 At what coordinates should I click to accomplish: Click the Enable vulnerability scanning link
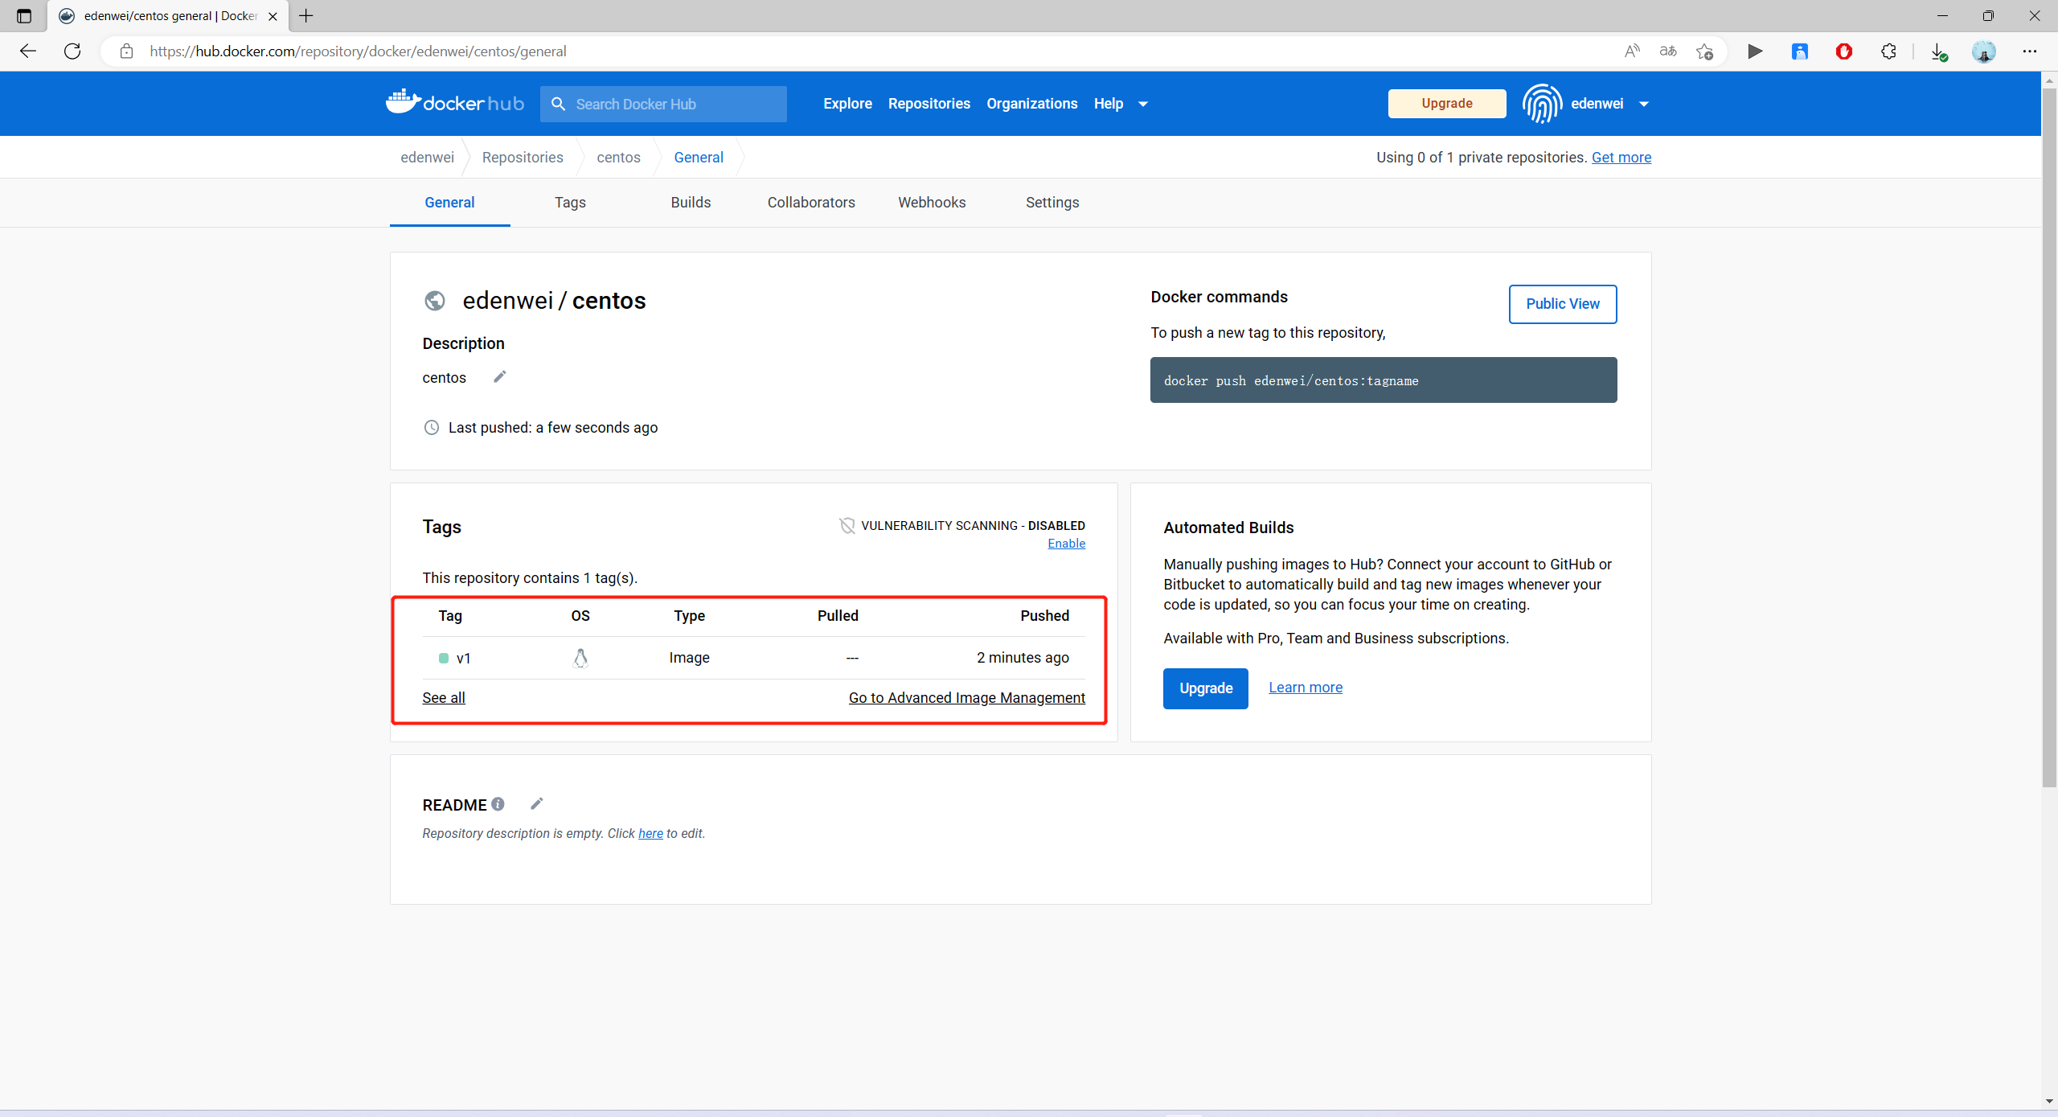pos(1066,544)
